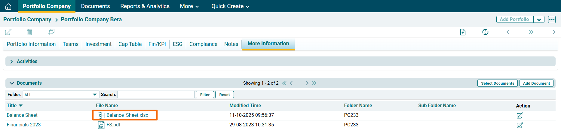Screen dimensions: 561x136
Task: Expand the Activities section
Action: point(12,62)
